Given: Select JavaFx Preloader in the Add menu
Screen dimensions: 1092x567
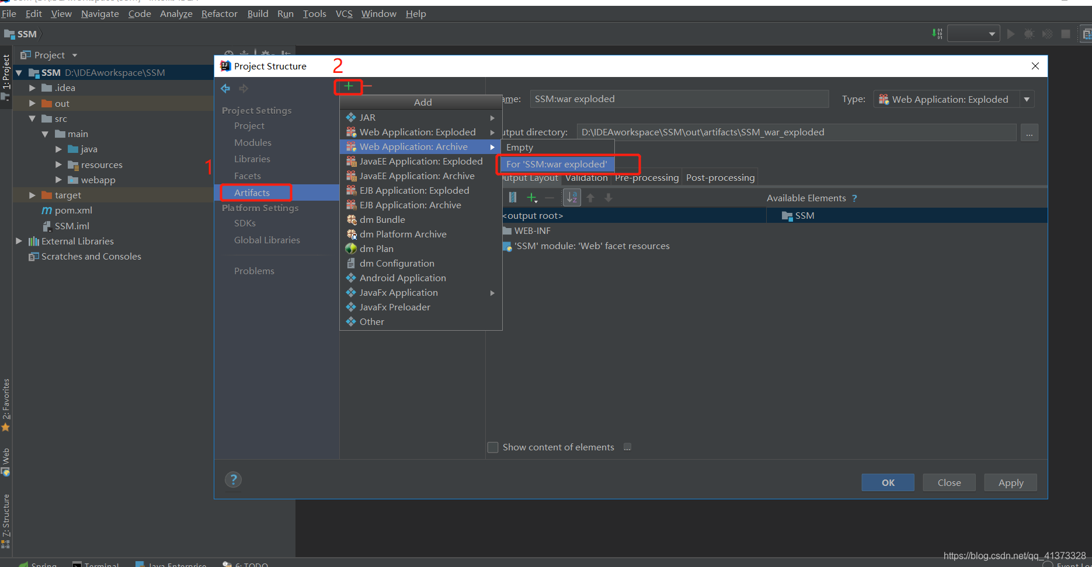Looking at the screenshot, I should pos(420,307).
